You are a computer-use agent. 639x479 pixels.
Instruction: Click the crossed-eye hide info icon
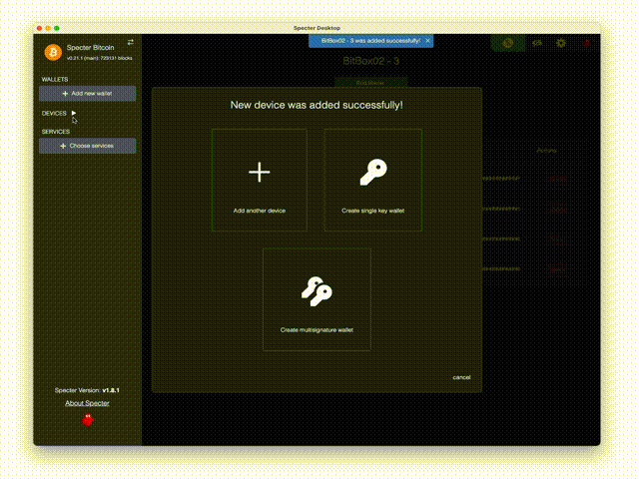(x=537, y=43)
